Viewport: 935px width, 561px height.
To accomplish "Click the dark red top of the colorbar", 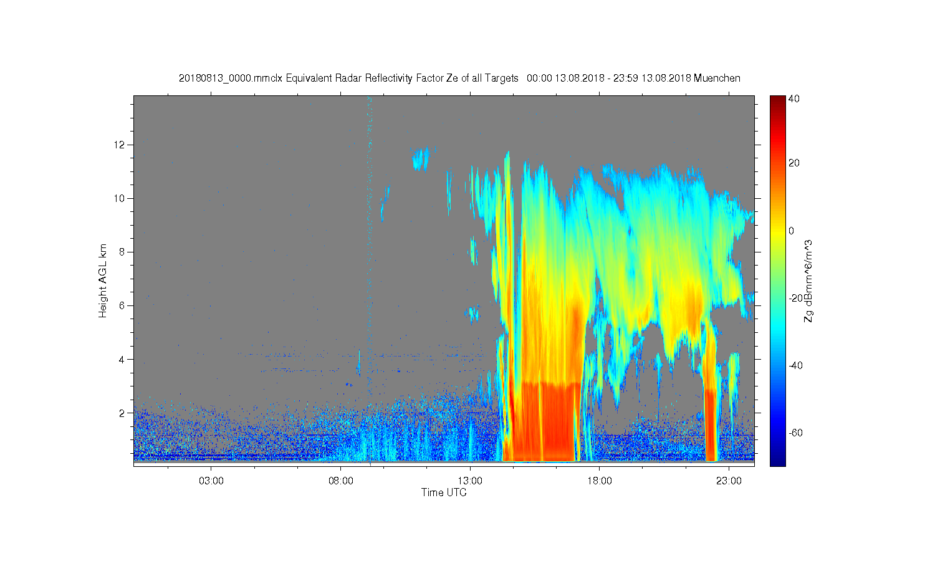I will [x=777, y=100].
